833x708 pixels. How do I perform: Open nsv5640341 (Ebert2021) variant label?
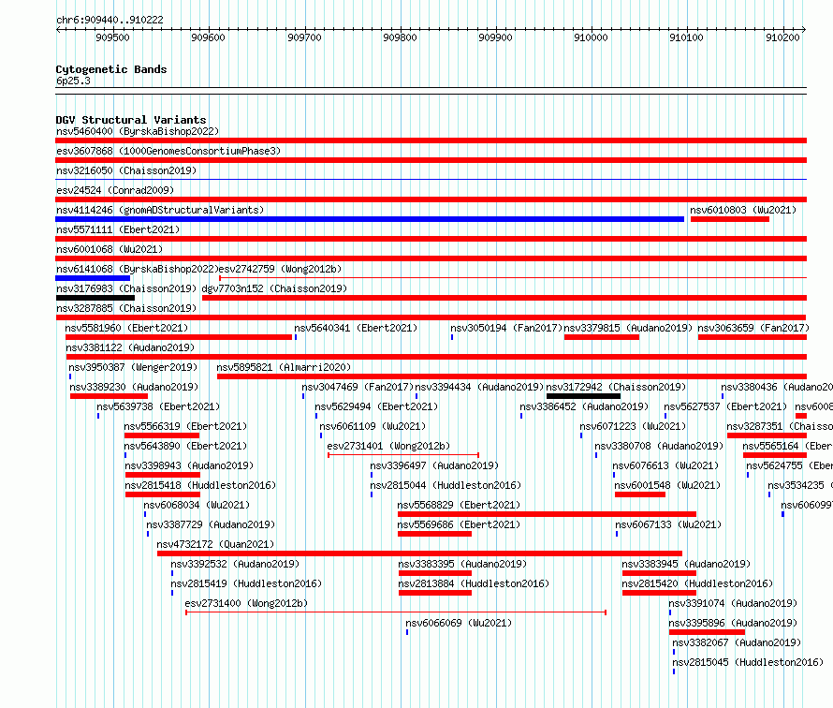pyautogui.click(x=356, y=328)
